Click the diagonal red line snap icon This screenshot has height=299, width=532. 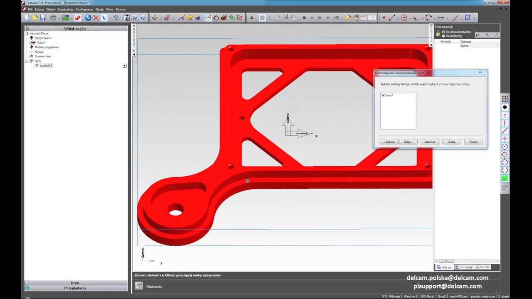click(x=505, y=131)
